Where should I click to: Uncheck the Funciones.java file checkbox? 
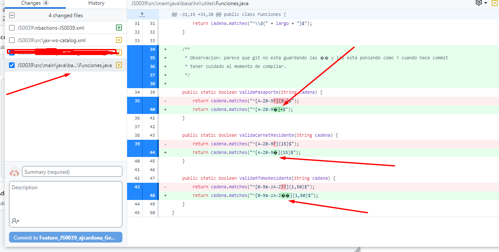[x=11, y=66]
